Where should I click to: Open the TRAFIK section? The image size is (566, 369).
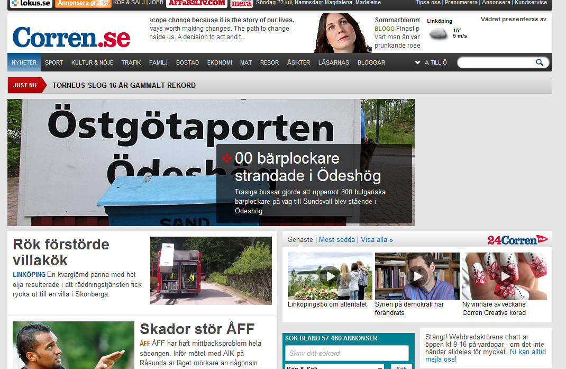pos(131,62)
